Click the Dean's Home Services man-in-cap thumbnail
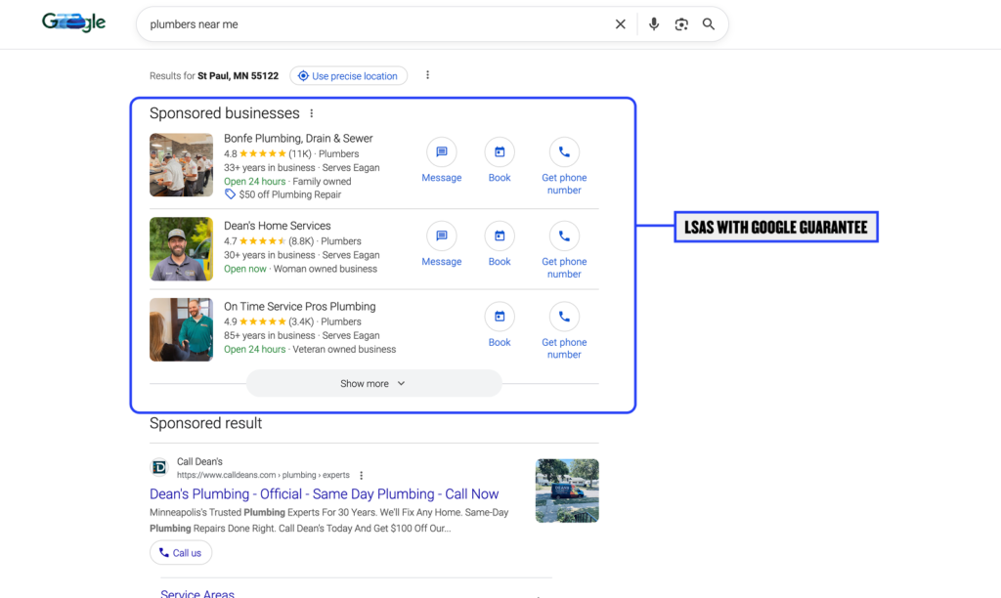This screenshot has height=598, width=1001. (x=181, y=249)
